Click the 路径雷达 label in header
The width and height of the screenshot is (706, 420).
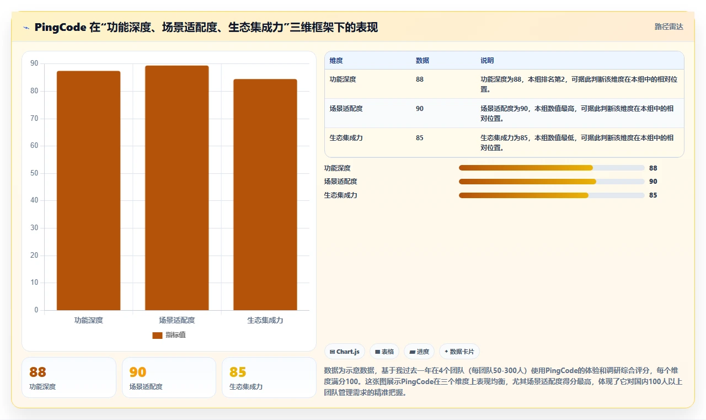point(668,26)
